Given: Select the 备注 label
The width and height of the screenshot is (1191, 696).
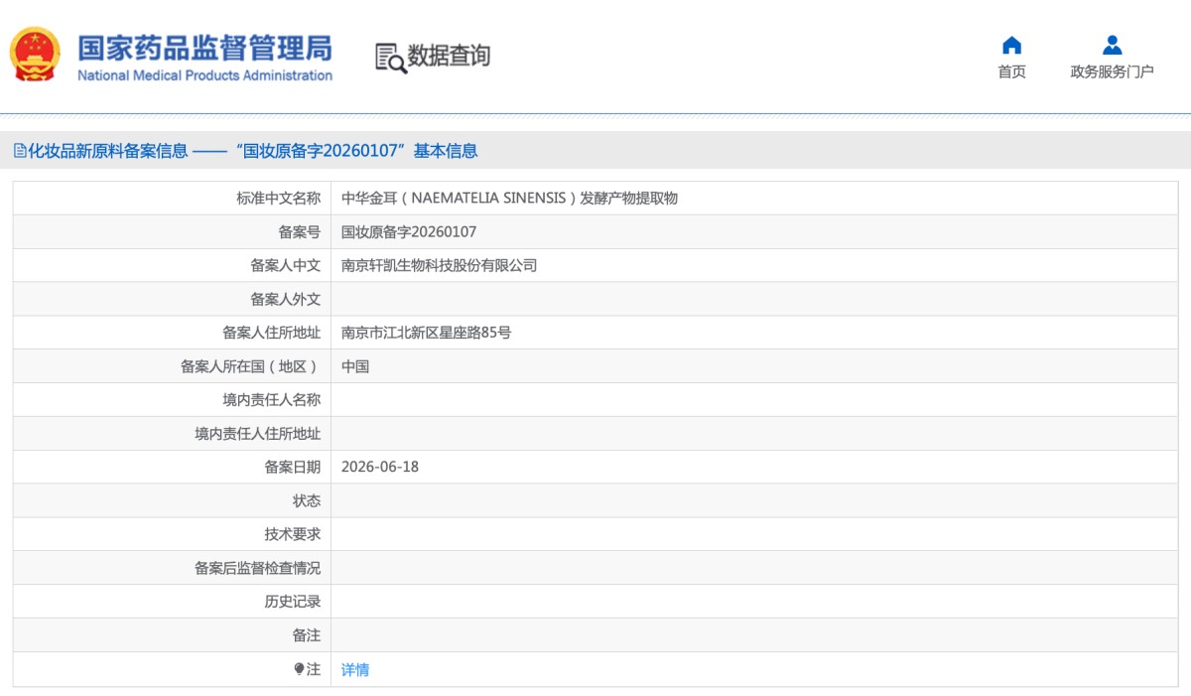Looking at the screenshot, I should (307, 636).
